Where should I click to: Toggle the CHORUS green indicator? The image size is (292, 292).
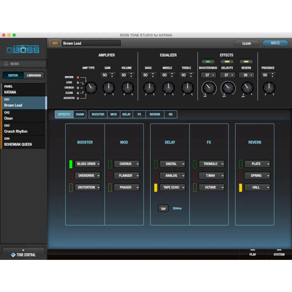(x=110, y=164)
